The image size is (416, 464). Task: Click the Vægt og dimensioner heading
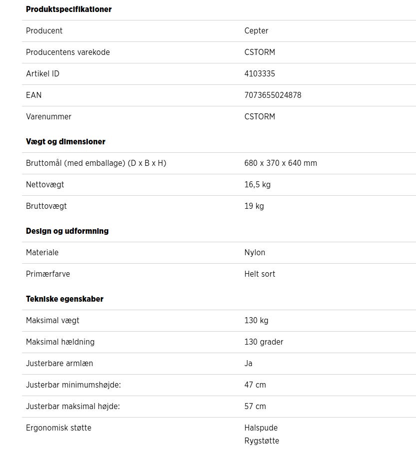click(x=65, y=142)
